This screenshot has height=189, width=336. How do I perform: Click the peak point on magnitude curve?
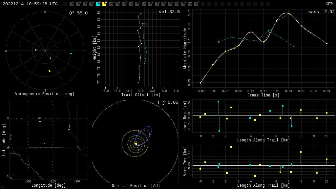289,13
